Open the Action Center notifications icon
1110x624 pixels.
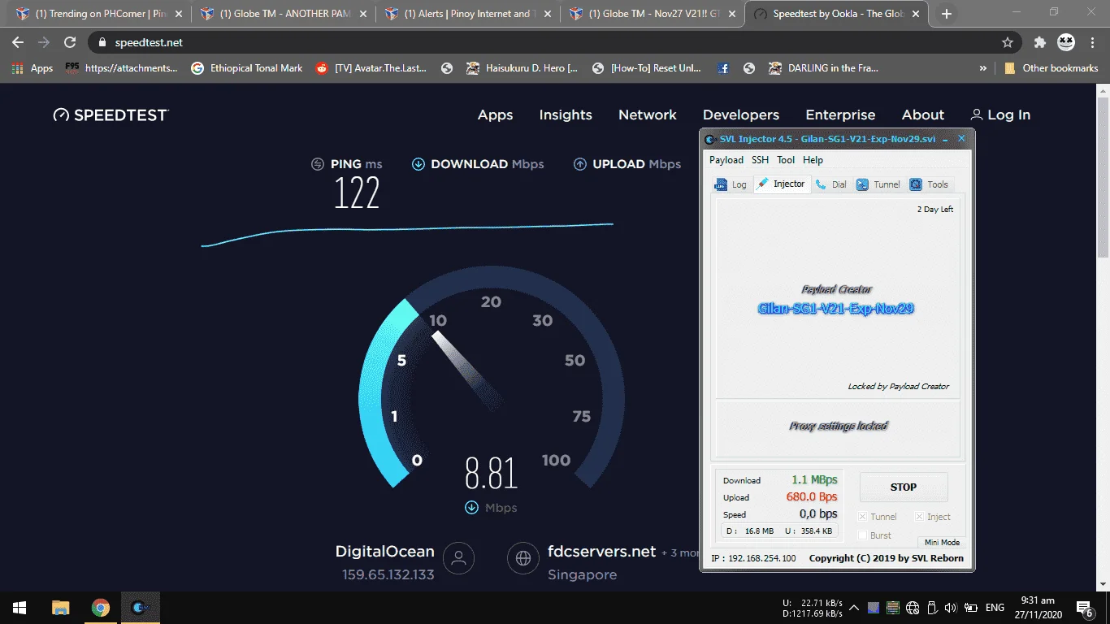tap(1084, 608)
